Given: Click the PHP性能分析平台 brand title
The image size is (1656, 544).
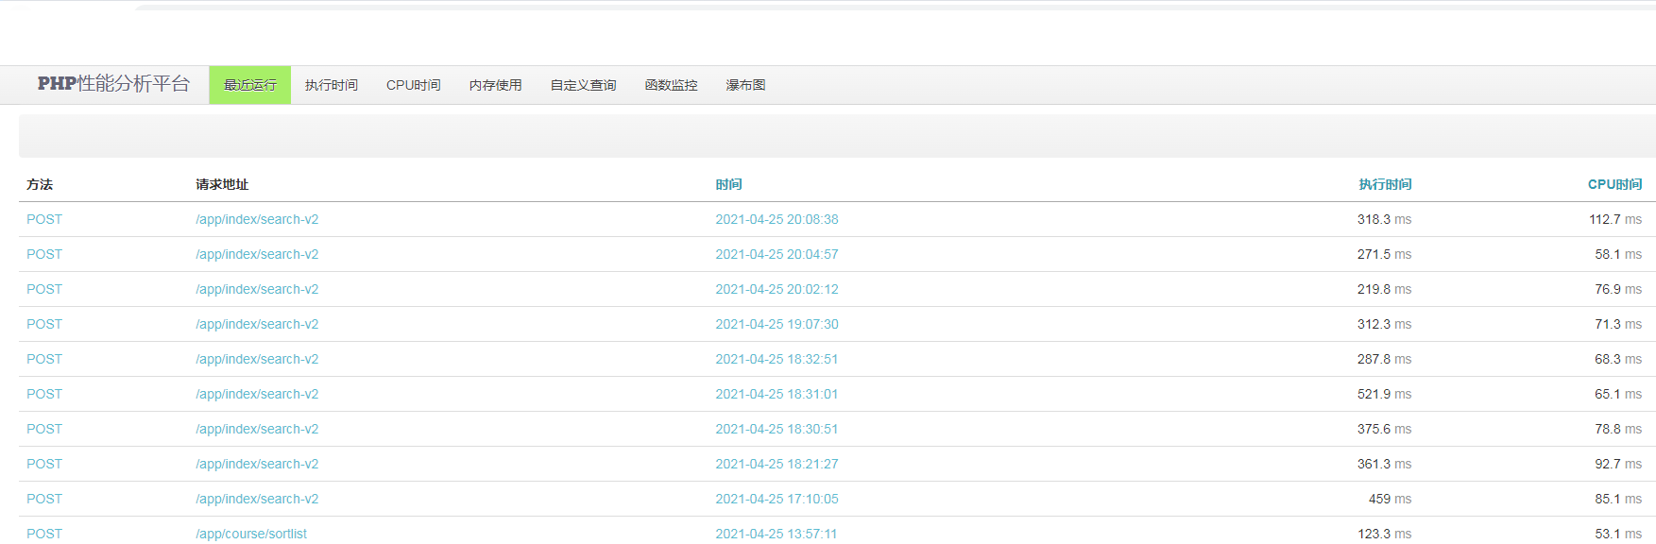Looking at the screenshot, I should [114, 83].
